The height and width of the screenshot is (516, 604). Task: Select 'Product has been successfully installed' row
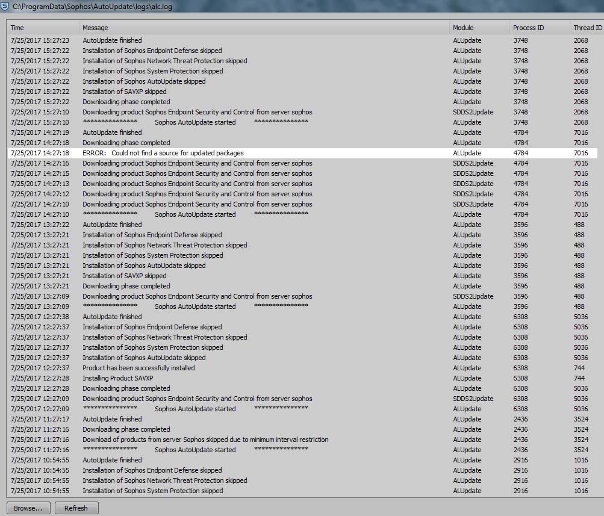pos(302,368)
